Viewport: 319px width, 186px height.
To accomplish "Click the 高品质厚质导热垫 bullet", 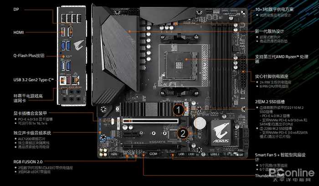I will (x=273, y=41).
